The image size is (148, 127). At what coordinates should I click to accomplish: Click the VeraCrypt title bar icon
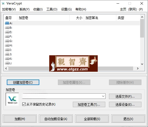point(3,3)
